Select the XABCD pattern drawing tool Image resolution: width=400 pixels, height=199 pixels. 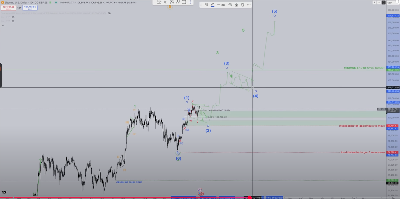point(172,2)
